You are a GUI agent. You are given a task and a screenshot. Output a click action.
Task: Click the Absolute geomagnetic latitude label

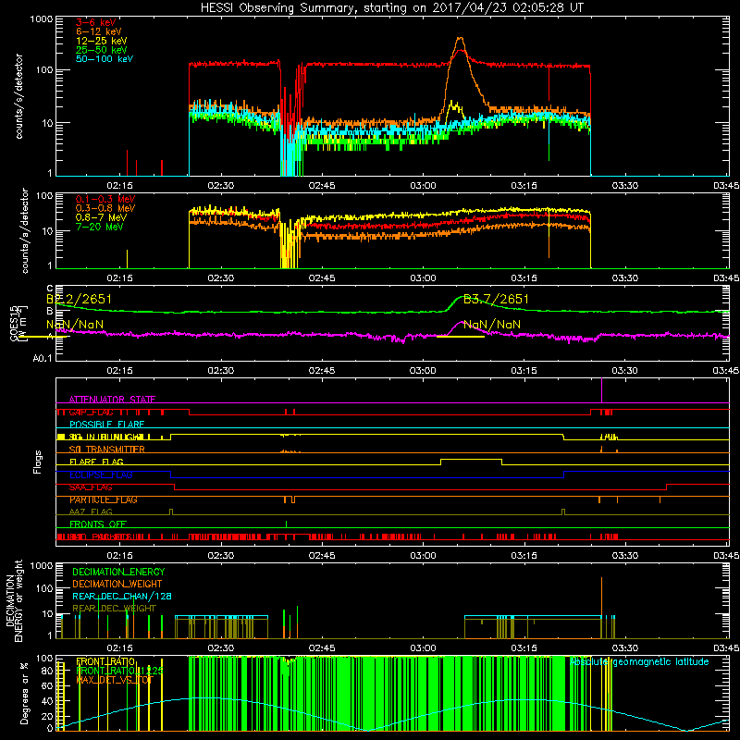639,661
